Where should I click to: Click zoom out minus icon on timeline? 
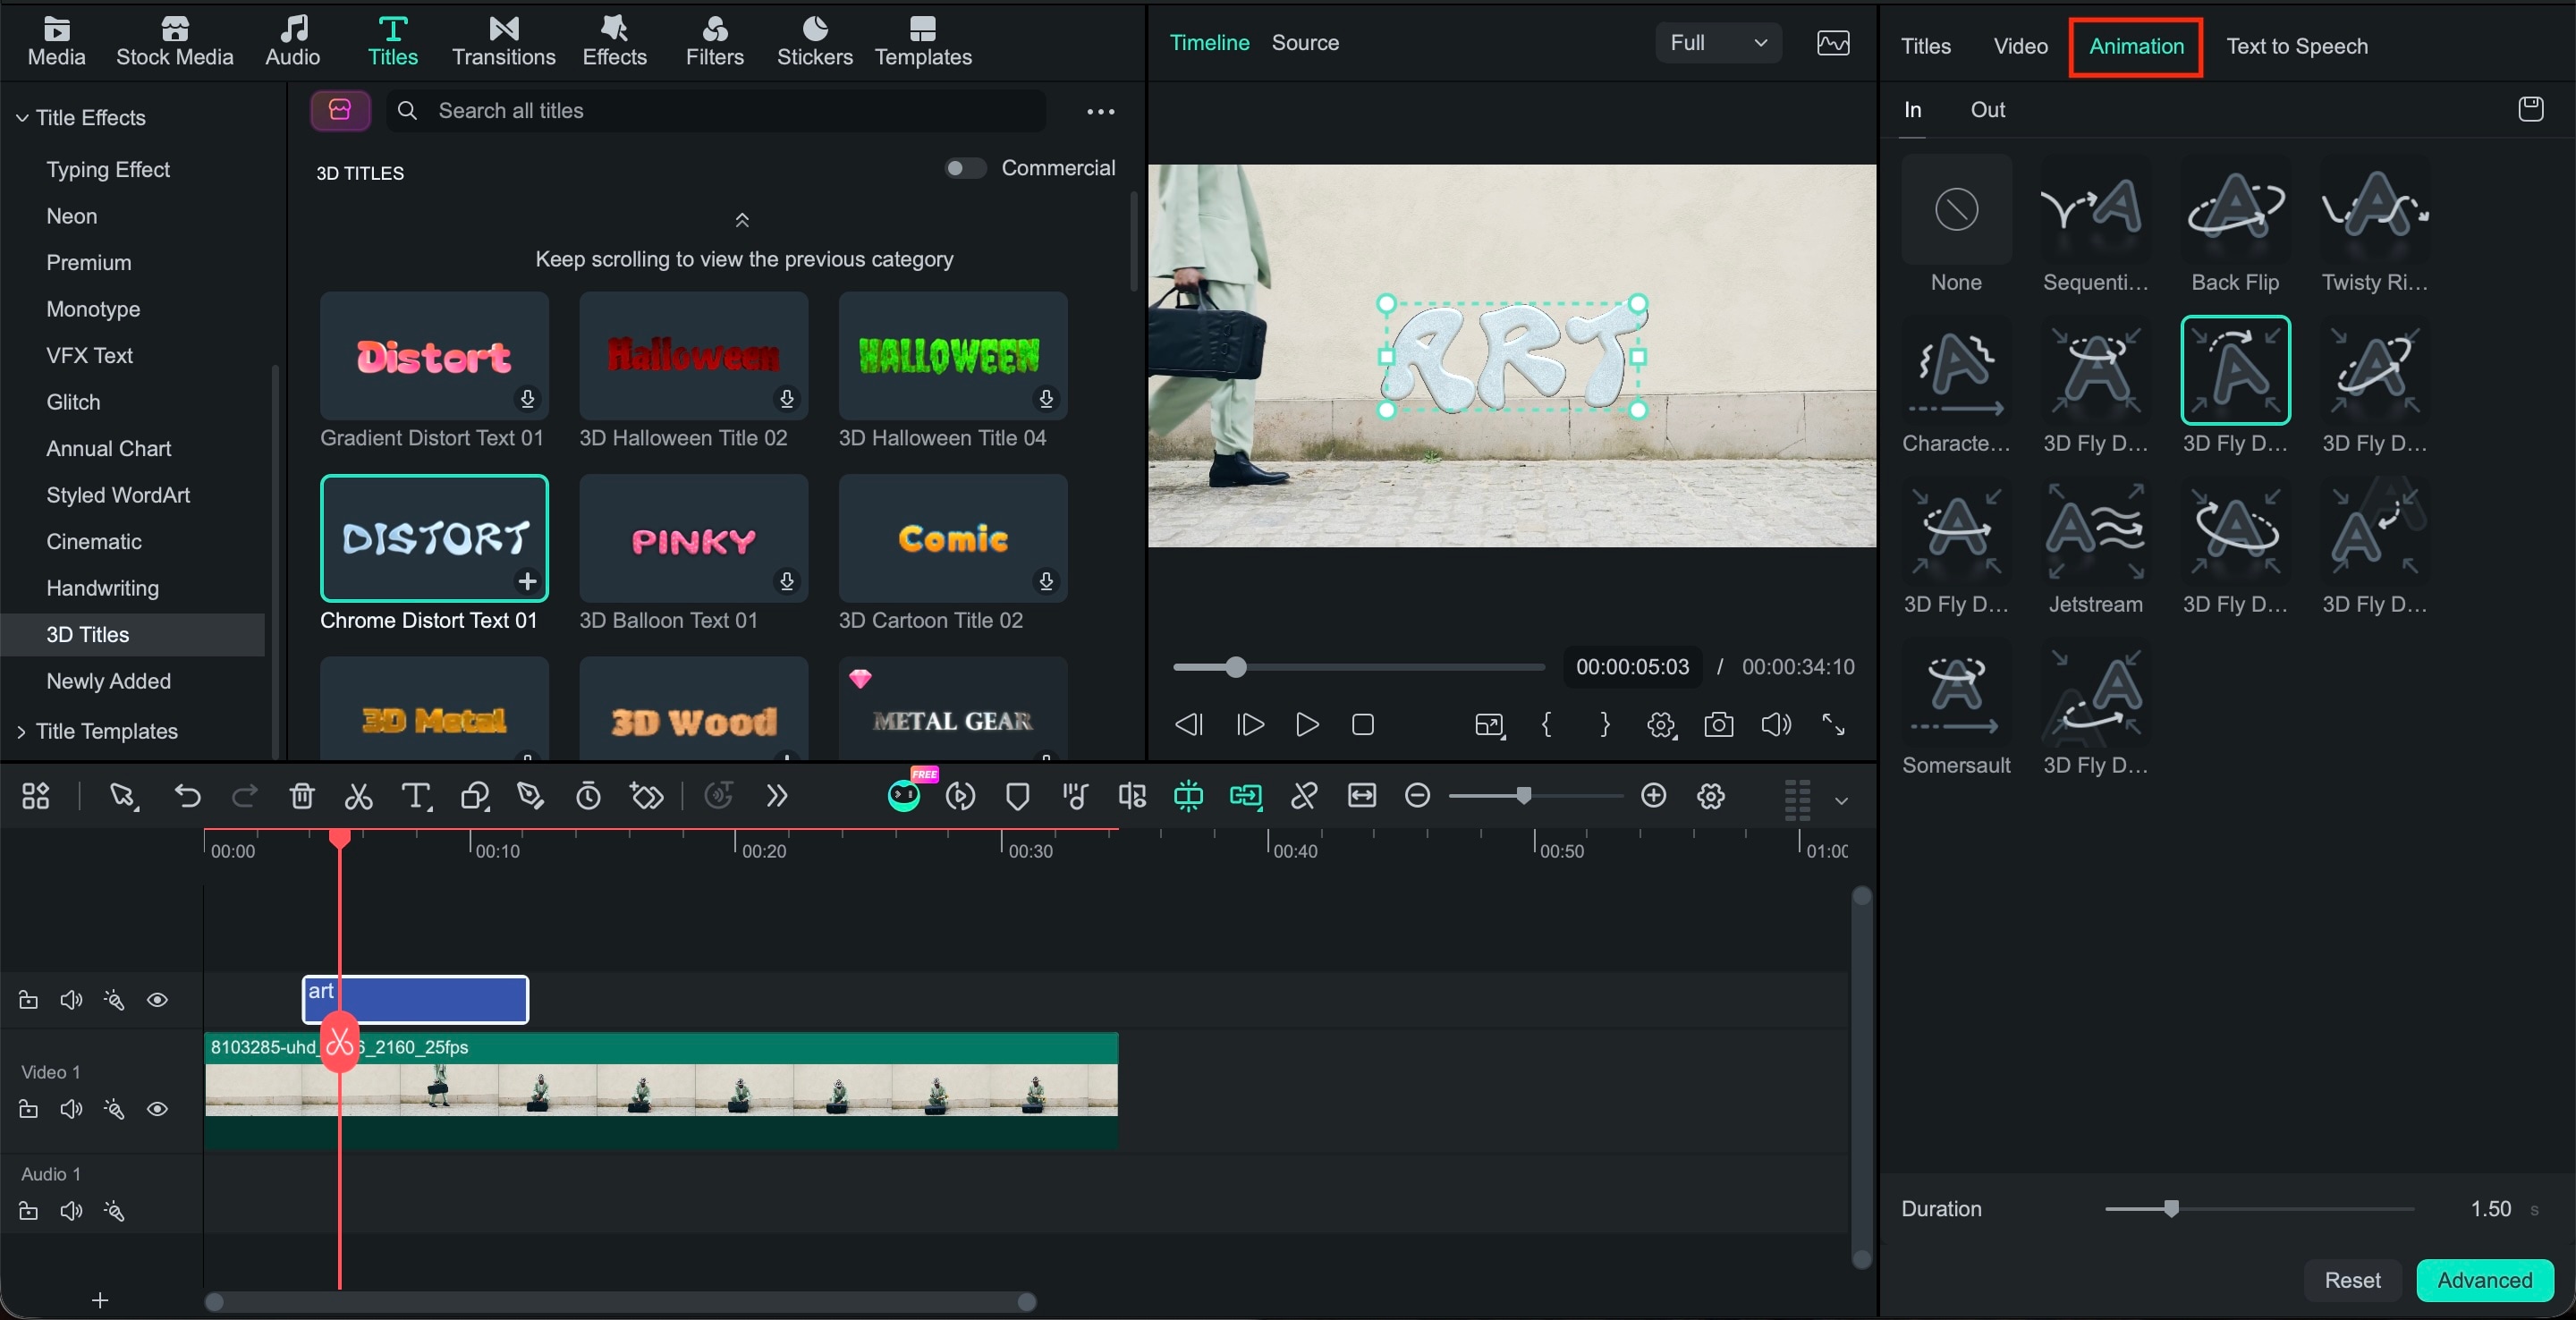[1417, 796]
